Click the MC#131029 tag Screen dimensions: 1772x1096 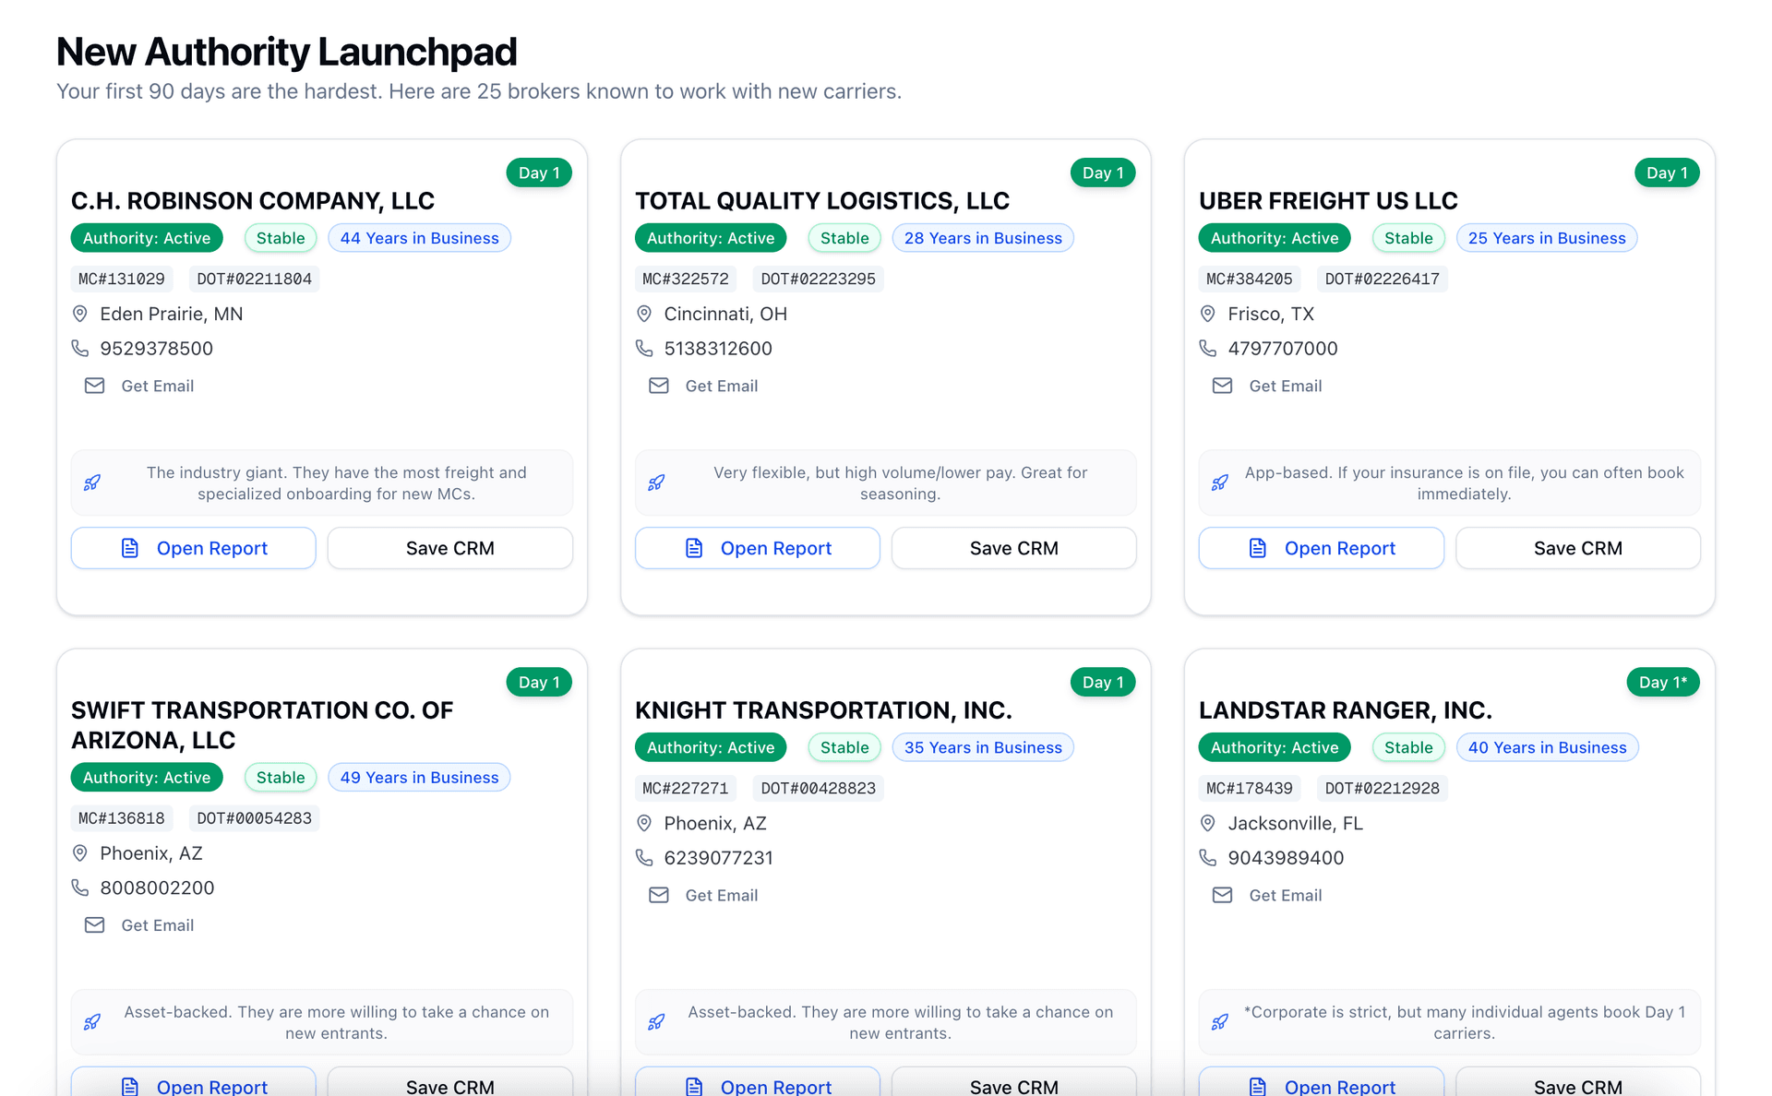click(x=122, y=279)
